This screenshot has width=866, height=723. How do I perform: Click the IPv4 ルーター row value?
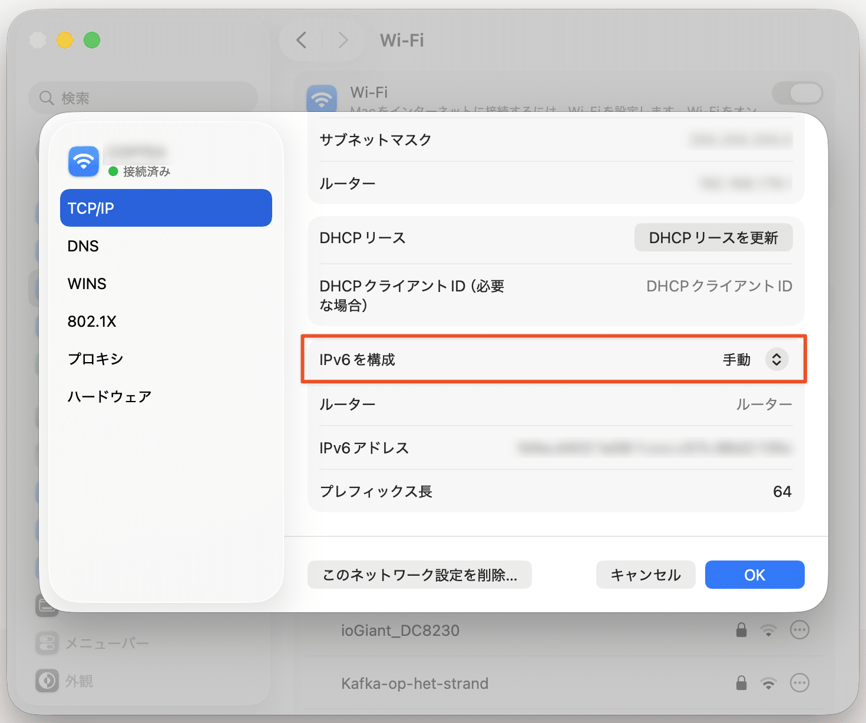coord(745,184)
